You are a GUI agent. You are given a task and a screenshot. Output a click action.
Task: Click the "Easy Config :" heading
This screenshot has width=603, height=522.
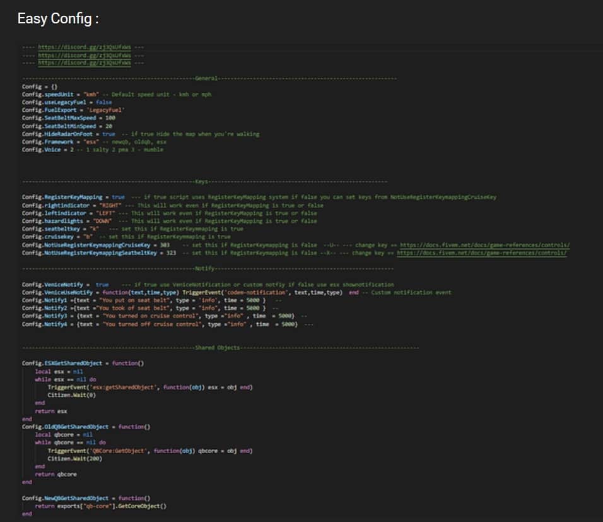(x=58, y=19)
